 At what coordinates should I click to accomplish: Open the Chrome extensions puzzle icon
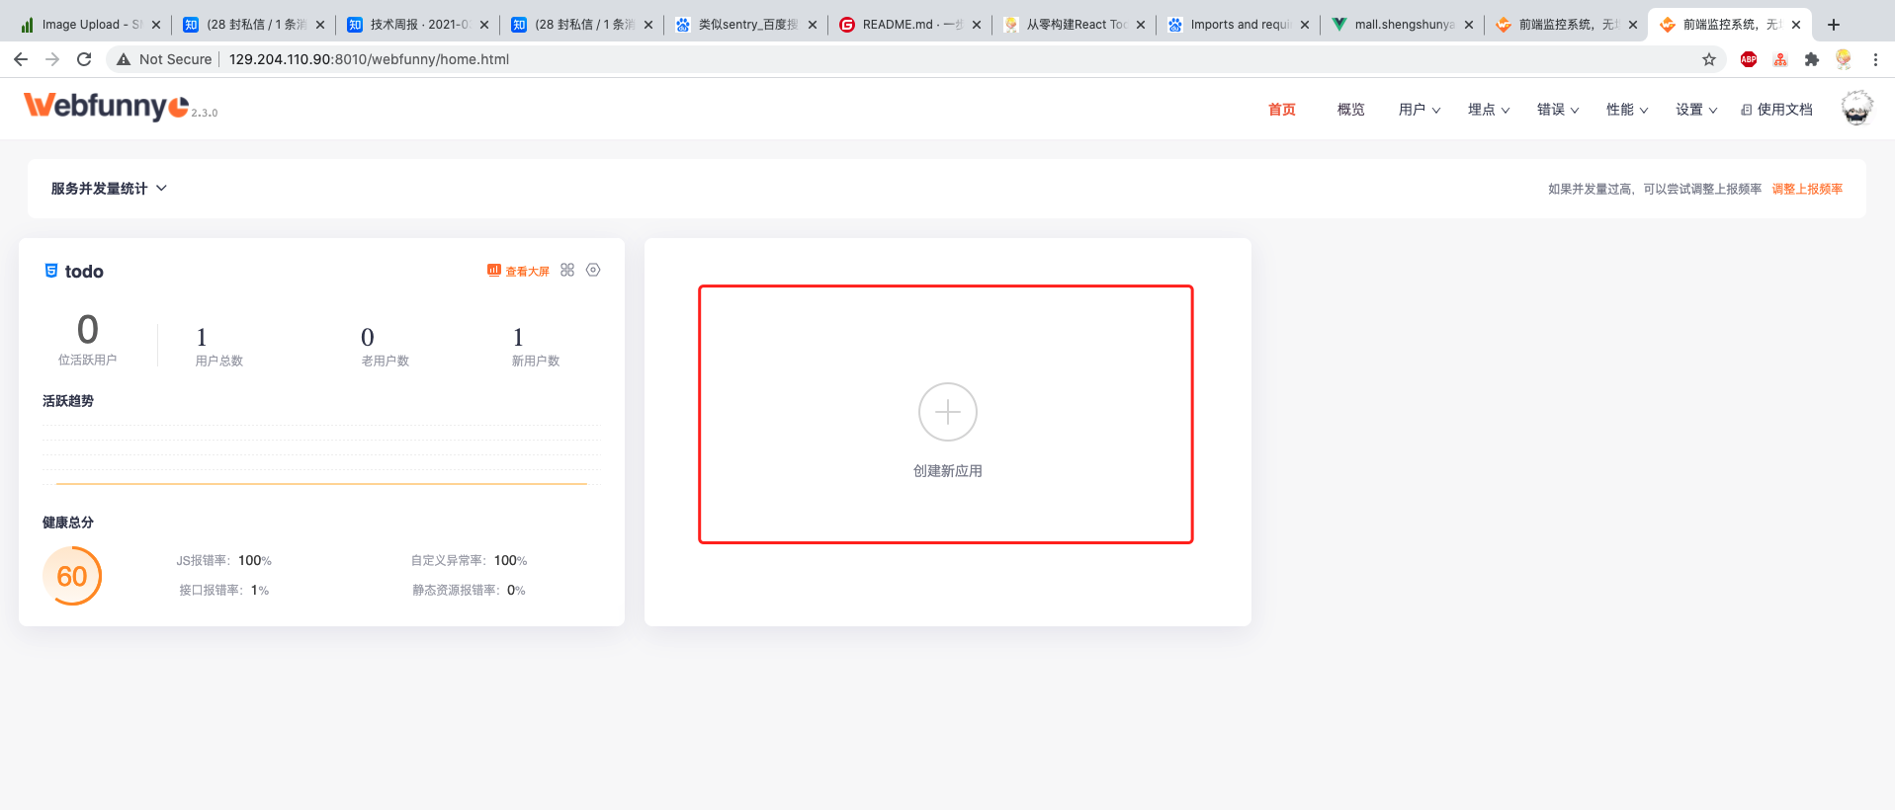(x=1812, y=59)
